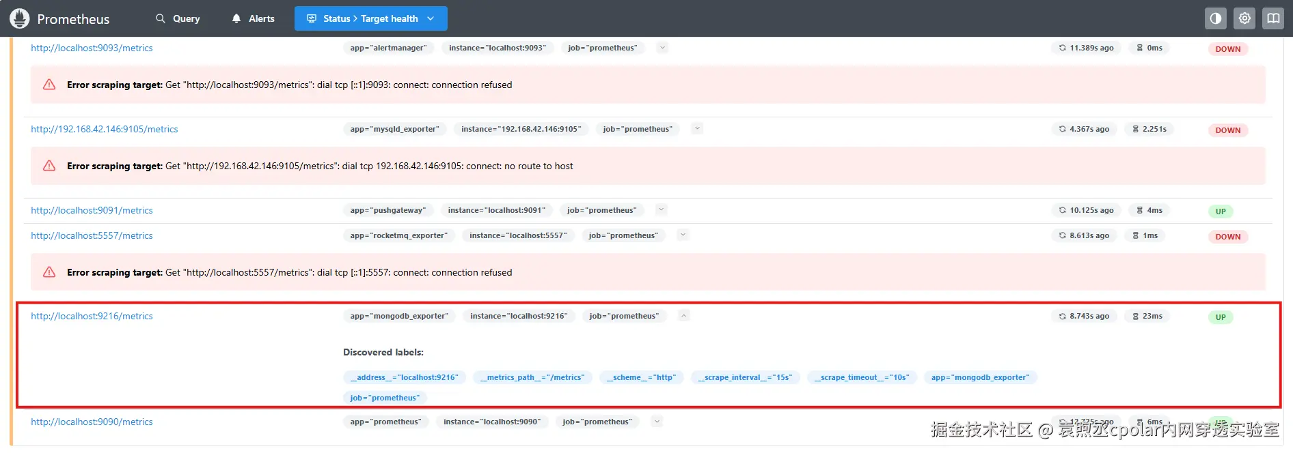This screenshot has height=453, width=1293.
Task: Open the http://localhost:5557/metrics link
Action: point(92,235)
